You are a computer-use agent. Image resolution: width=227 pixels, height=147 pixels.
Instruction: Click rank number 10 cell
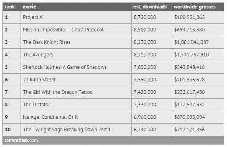click(12, 130)
